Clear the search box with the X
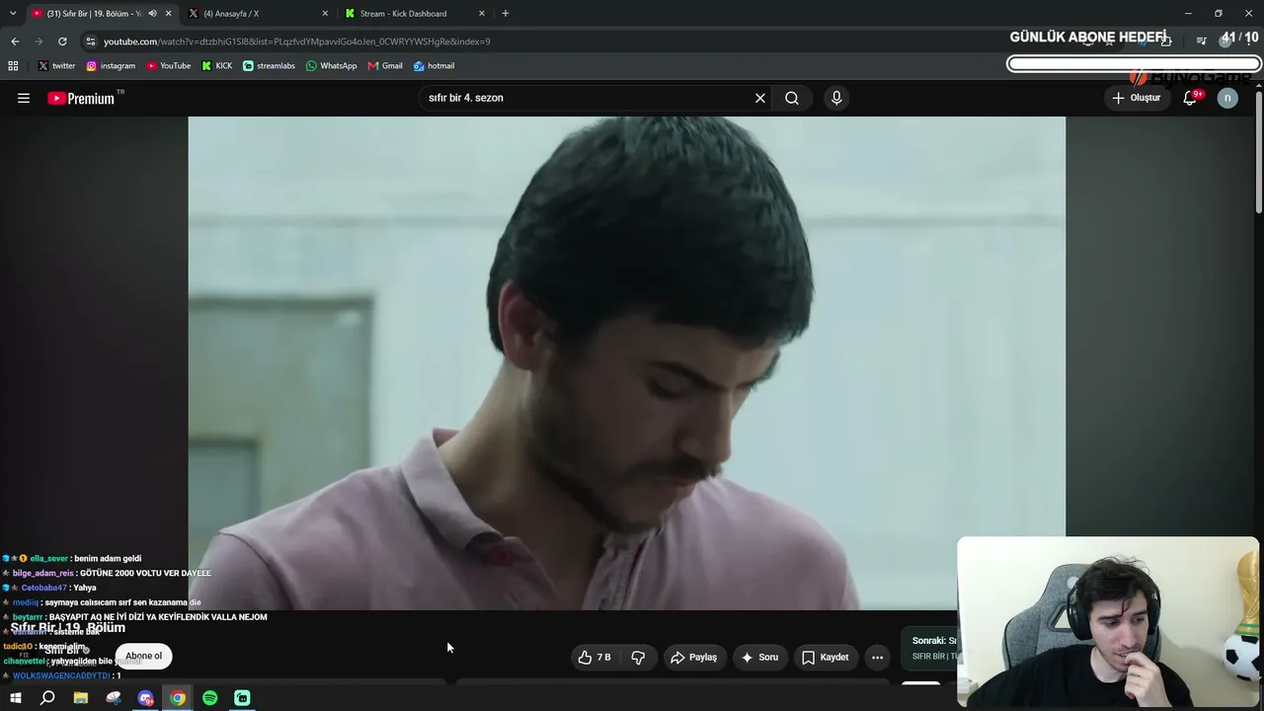The height and width of the screenshot is (711, 1264). pyautogui.click(x=760, y=98)
